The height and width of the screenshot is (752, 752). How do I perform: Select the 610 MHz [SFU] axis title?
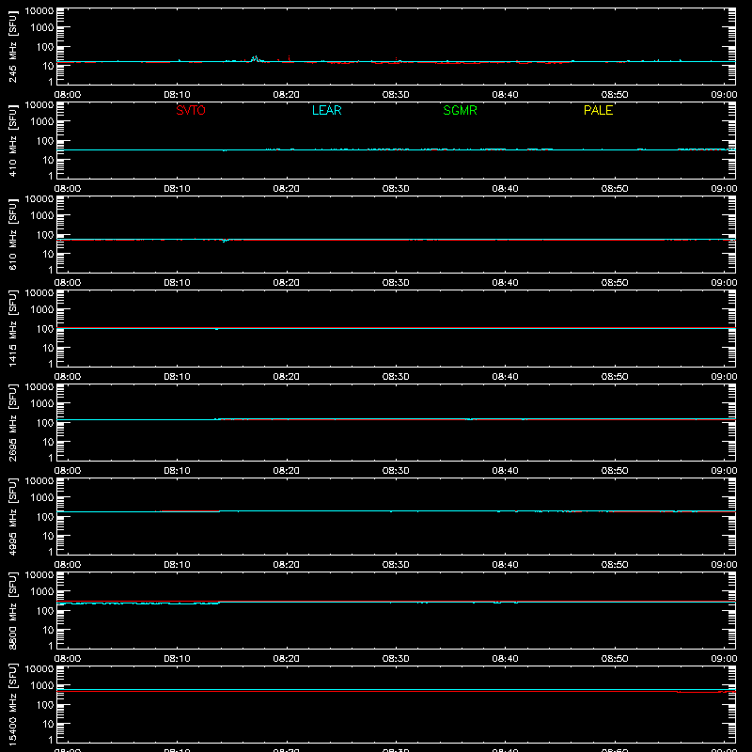click(13, 234)
